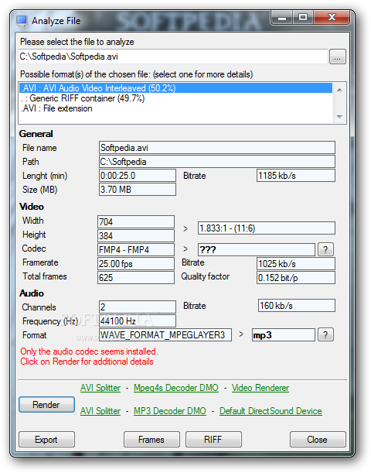The height and width of the screenshot is (473, 371).
Task: Close window using title bar X
Action: pos(332,18)
